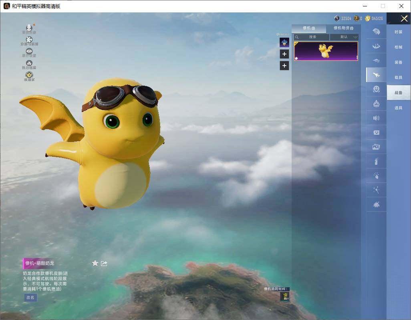Select the airplane wingman category icon
The width and height of the screenshot is (411, 320).
376,75
